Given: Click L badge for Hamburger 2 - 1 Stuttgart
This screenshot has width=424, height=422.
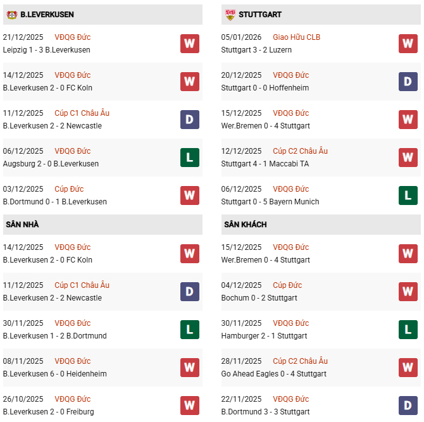Looking at the screenshot, I should coord(408,330).
